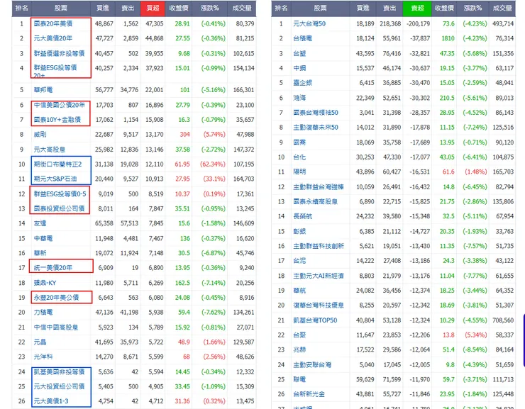Select the 友達 stock link
This screenshot has width=525, height=409.
[40, 223]
